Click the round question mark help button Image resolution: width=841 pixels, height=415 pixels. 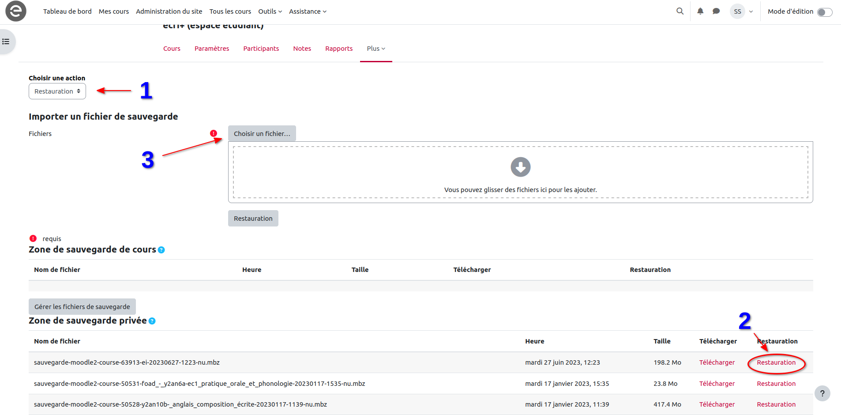click(x=822, y=393)
